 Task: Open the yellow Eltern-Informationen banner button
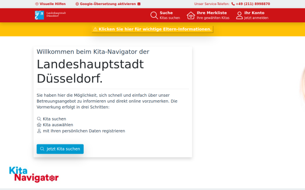pyautogui.click(x=152, y=29)
